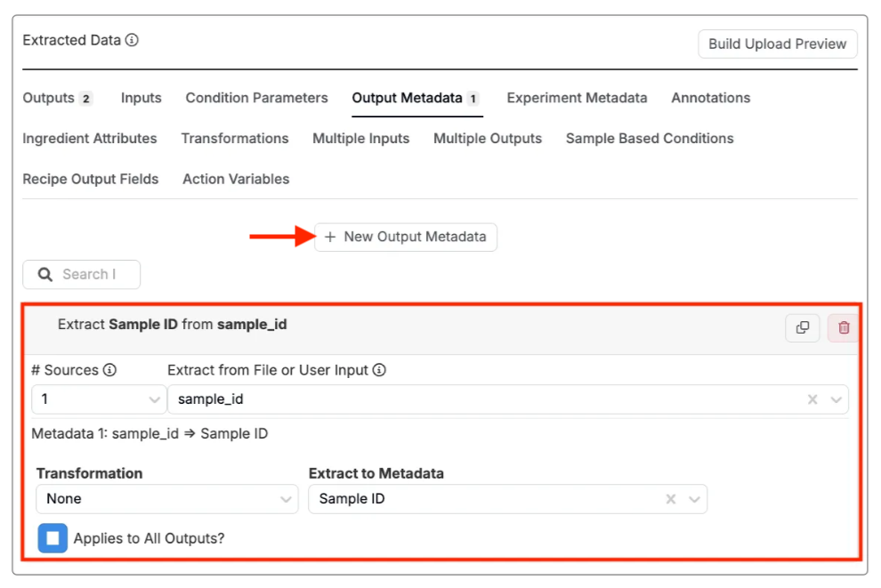The image size is (881, 588).
Task: Select the Action Variables tab
Action: 236,179
